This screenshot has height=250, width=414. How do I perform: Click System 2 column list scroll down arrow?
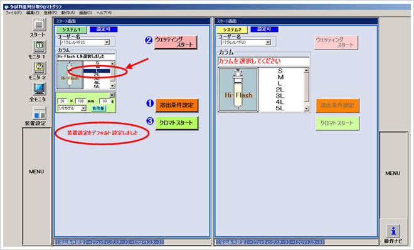tap(307, 108)
